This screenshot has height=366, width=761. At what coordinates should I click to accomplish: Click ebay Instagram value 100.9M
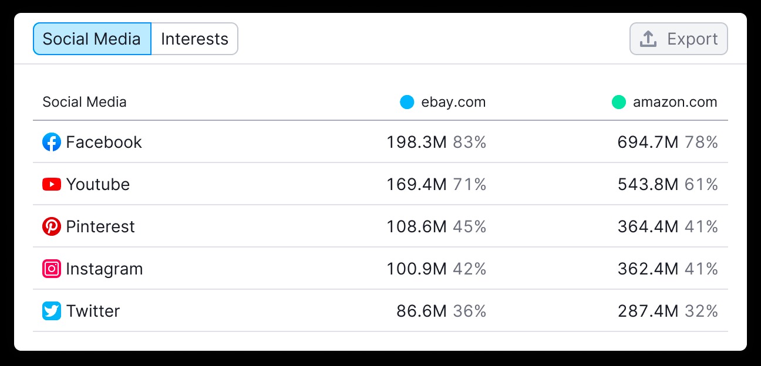coord(417,269)
